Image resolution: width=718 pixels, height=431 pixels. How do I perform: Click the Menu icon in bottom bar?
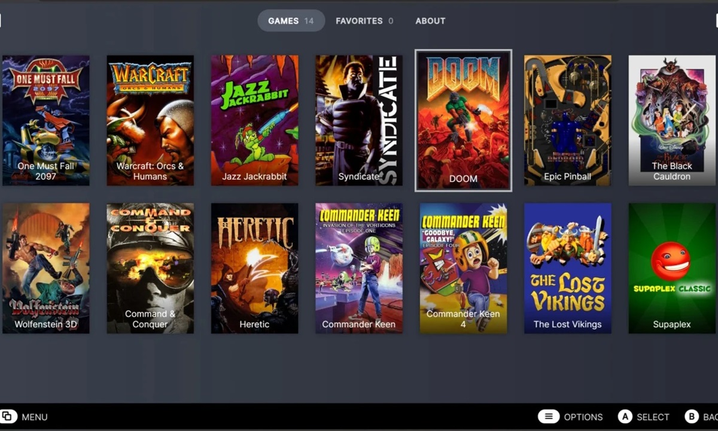9,417
